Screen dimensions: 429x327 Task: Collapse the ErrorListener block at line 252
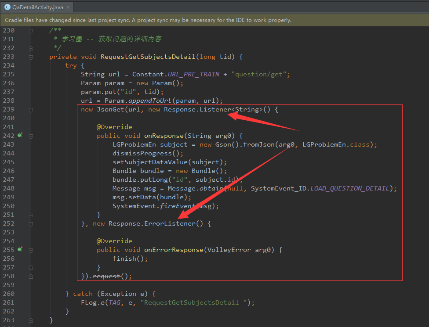coord(31,223)
